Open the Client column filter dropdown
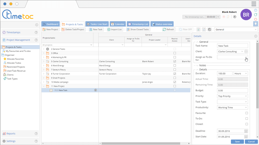Image resolution: width=259 pixels, height=145 pixels. (x=122, y=45)
